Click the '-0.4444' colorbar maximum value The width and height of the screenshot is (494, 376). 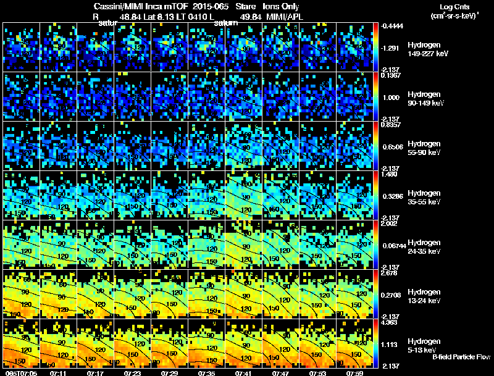[x=392, y=26]
